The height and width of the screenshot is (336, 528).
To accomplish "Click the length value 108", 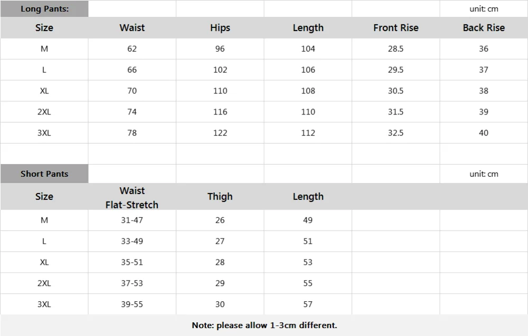I will pyautogui.click(x=308, y=91).
